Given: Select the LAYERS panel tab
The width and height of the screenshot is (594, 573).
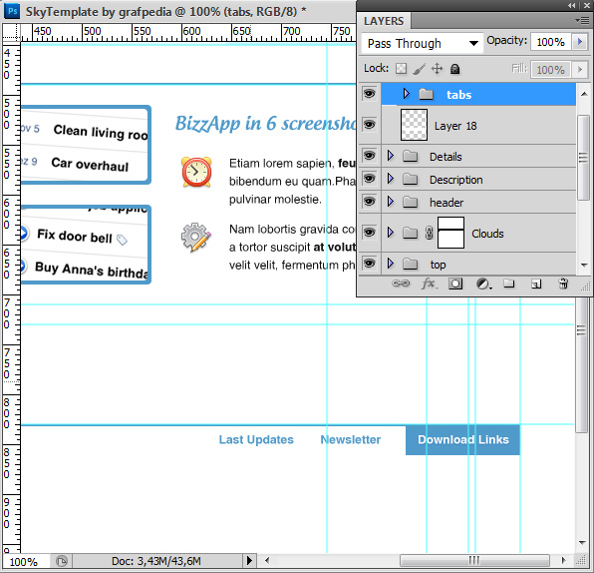Looking at the screenshot, I should coord(384,21).
